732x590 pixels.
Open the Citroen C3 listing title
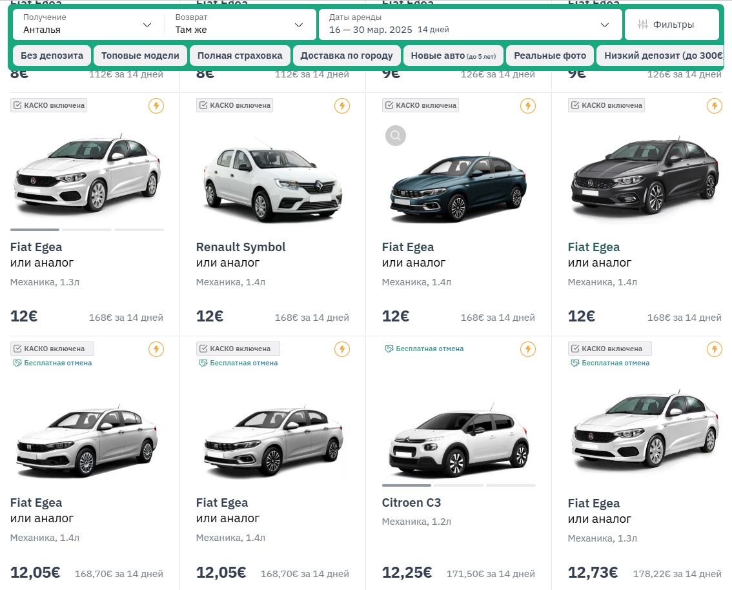point(411,503)
